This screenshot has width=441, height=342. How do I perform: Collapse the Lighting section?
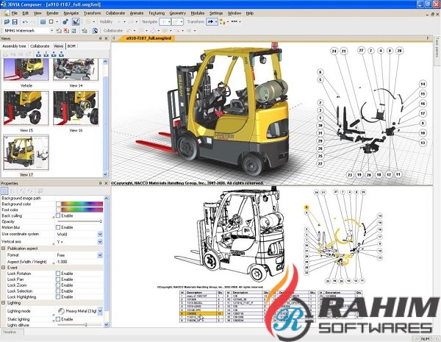coord(4,303)
